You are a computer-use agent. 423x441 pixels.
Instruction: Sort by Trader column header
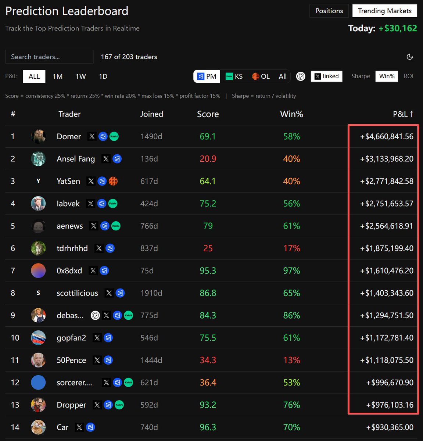69,114
